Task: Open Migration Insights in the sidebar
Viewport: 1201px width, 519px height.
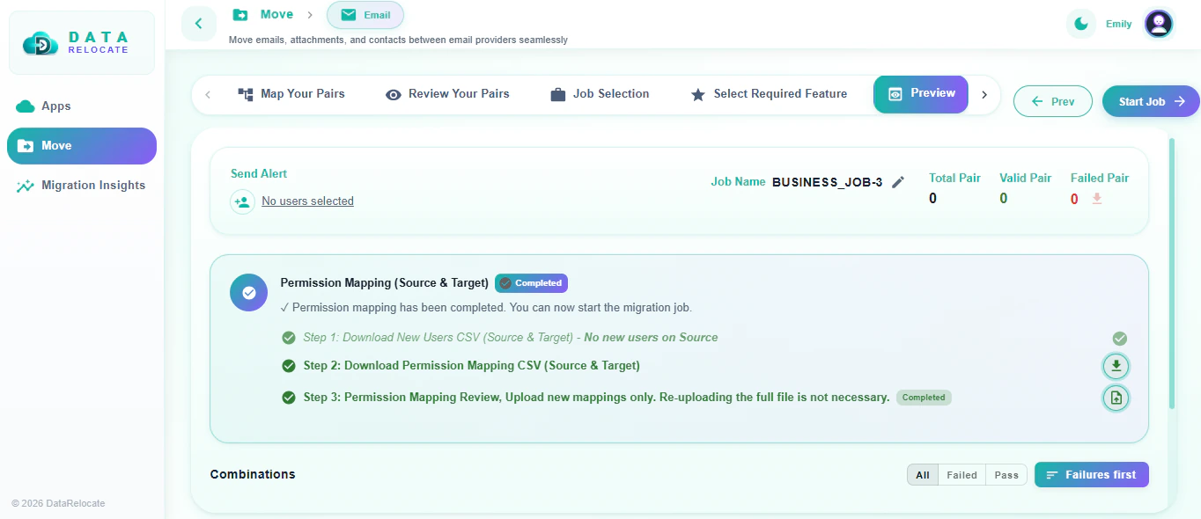Action: [82, 186]
